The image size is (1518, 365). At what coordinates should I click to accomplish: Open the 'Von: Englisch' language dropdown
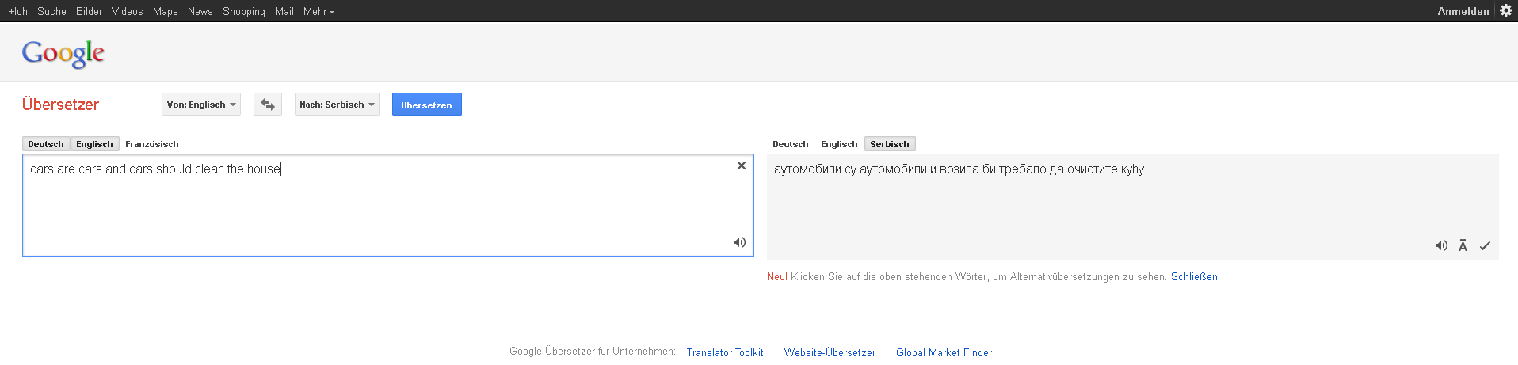(201, 105)
